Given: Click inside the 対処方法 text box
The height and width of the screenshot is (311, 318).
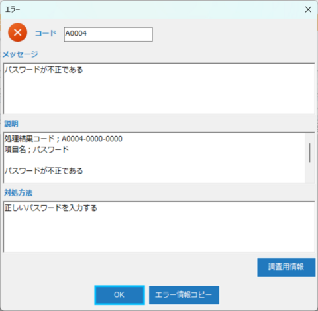Looking at the screenshot, I should (159, 227).
